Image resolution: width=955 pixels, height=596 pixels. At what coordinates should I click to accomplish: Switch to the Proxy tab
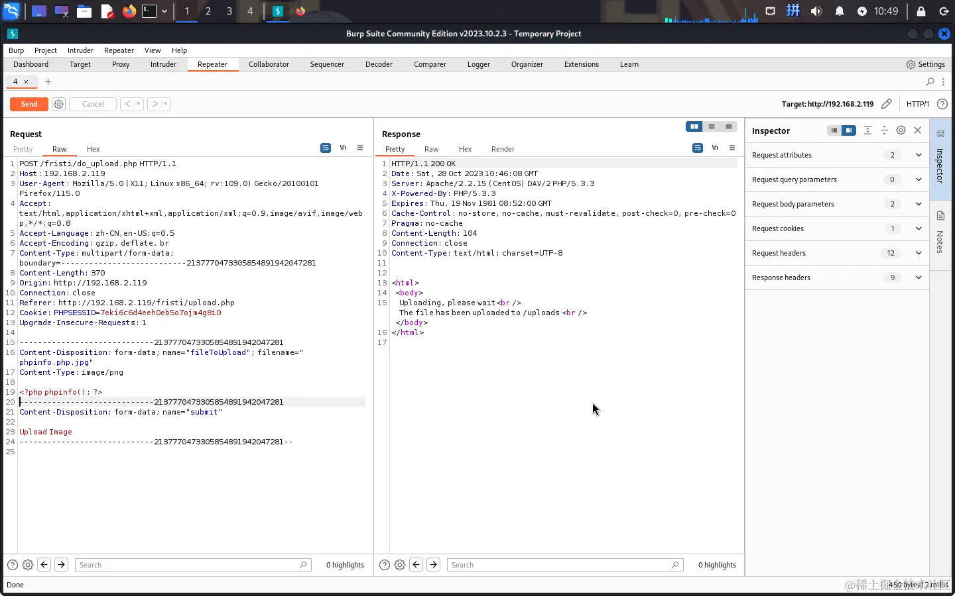point(121,64)
